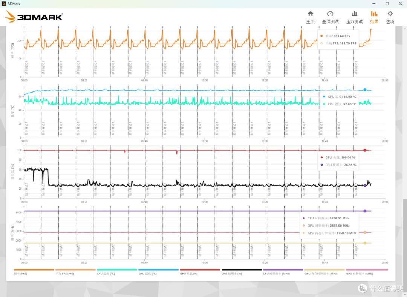Screen dimensions: 407x297
Task: Click the purple CPU clock data point marker
Action: coord(365,211)
